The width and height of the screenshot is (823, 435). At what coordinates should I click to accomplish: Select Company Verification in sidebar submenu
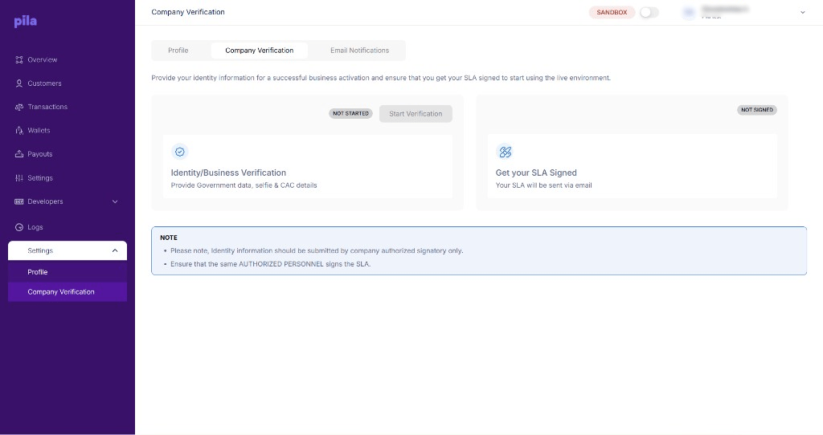tap(68, 292)
